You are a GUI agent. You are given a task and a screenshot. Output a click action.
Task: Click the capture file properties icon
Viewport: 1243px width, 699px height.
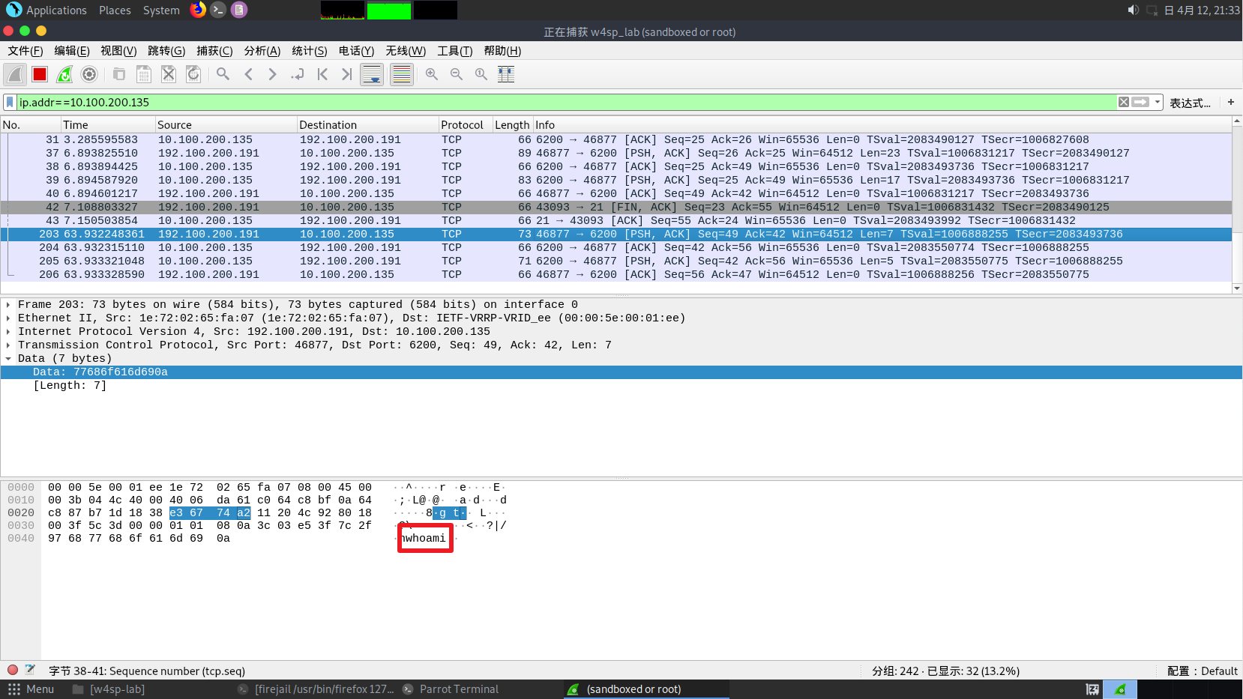pos(30,670)
